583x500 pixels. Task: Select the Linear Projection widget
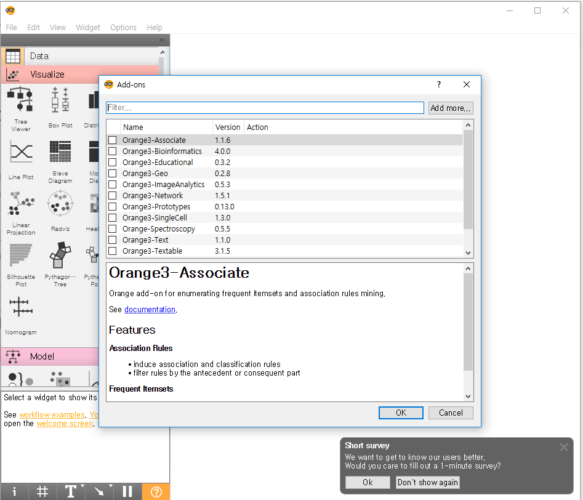pos(21,213)
